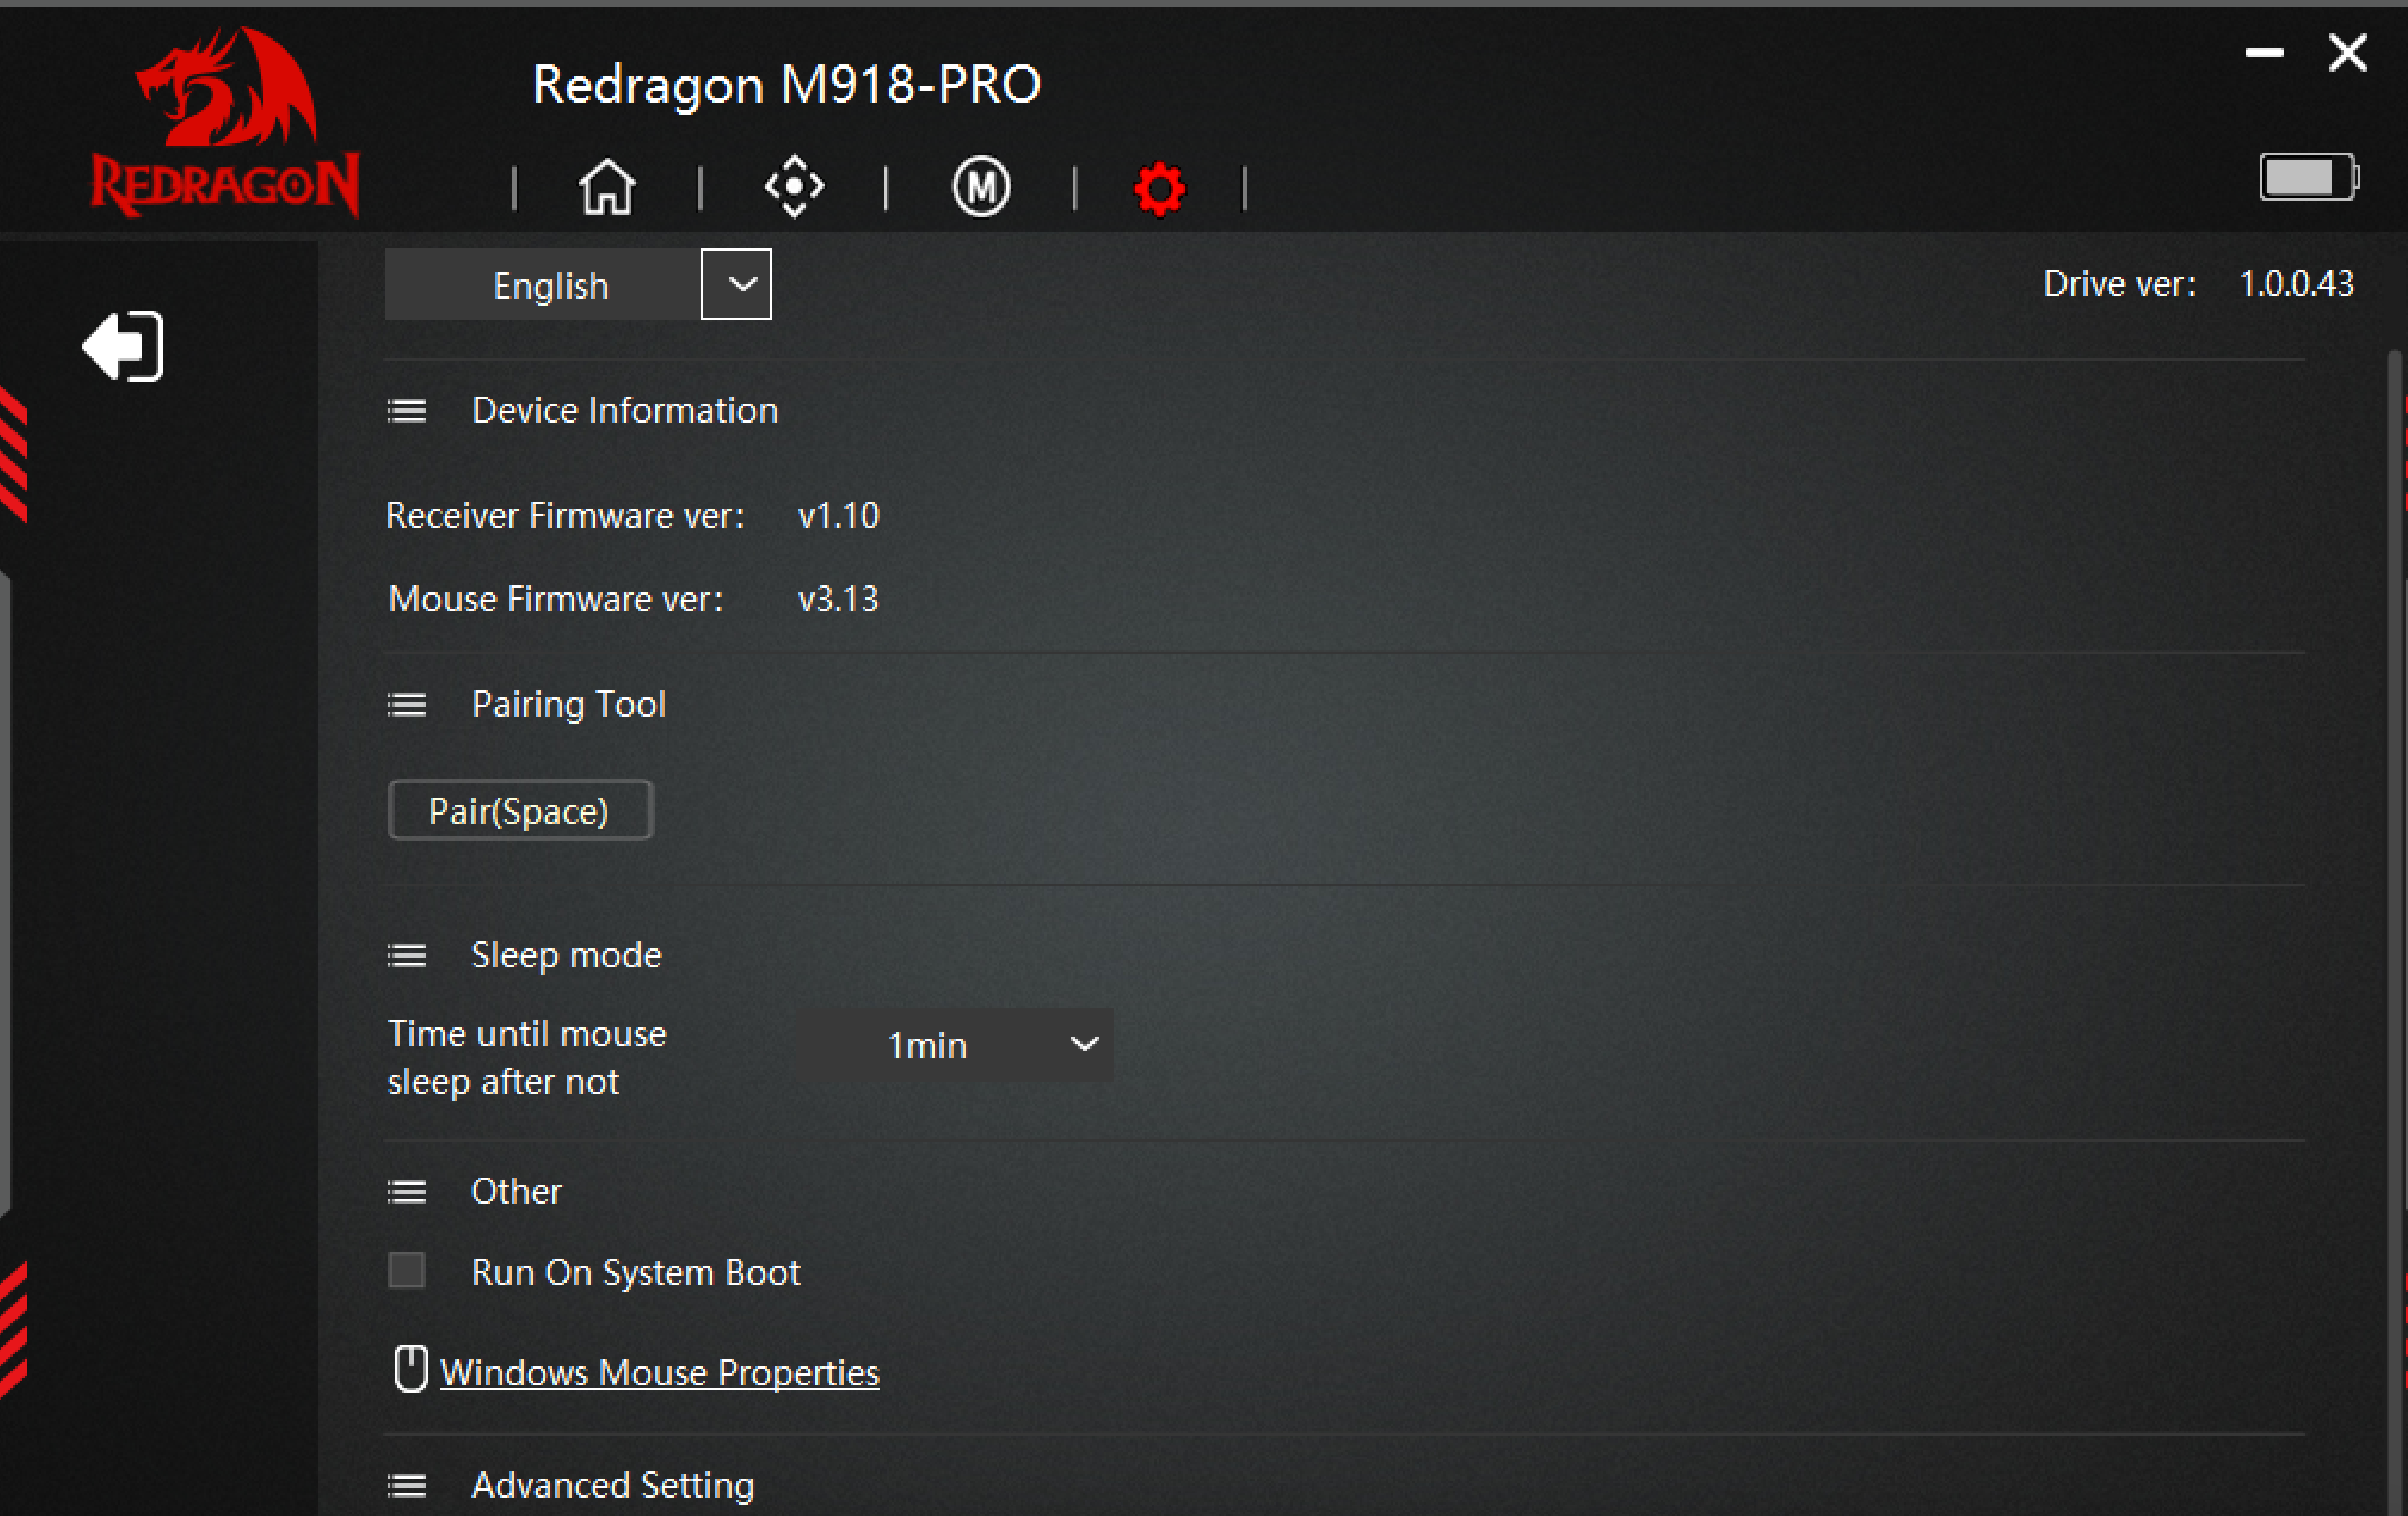Viewport: 2408px width, 1516px height.
Task: Select the red gear settings icon
Action: pyautogui.click(x=1160, y=188)
